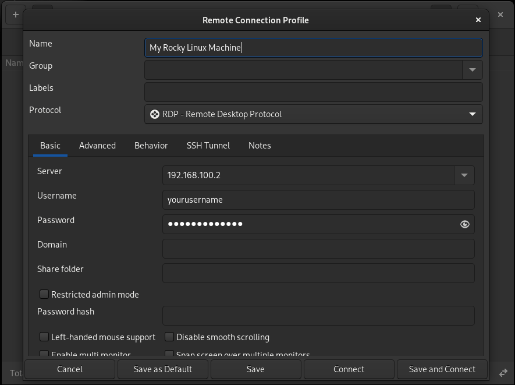The width and height of the screenshot is (515, 385).
Task: Expand the Server address dropdown
Action: [464, 175]
